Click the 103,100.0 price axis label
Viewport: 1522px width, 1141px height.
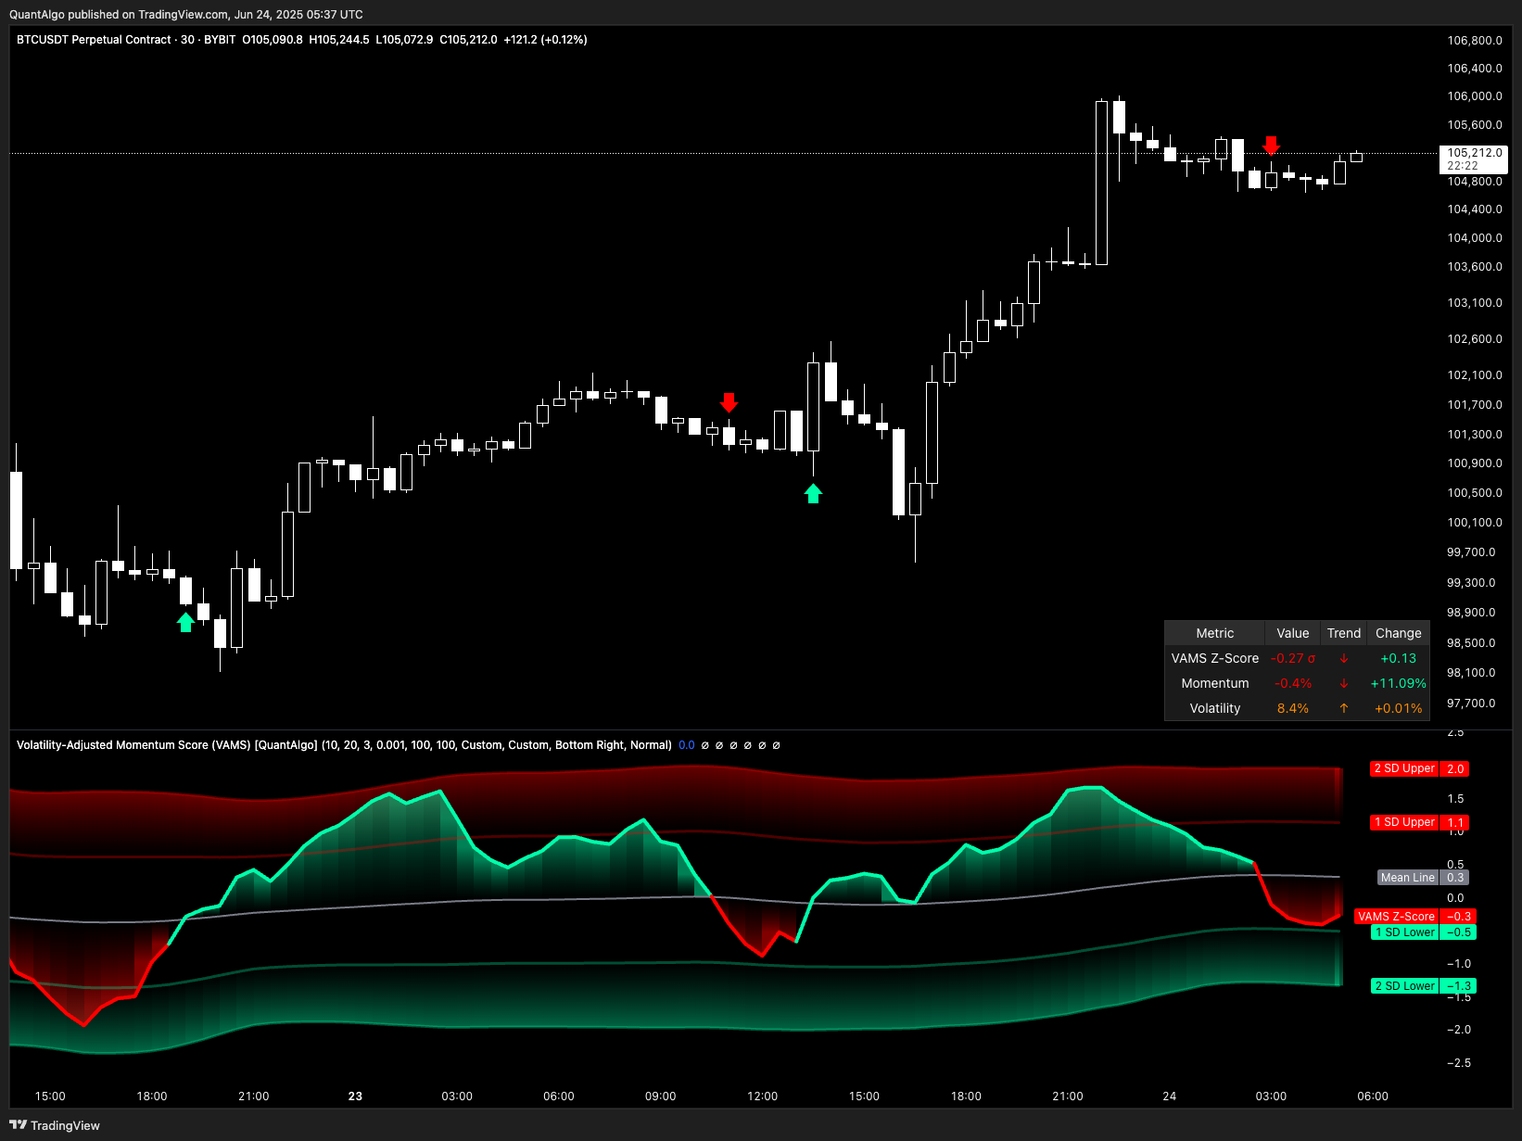1475,303
